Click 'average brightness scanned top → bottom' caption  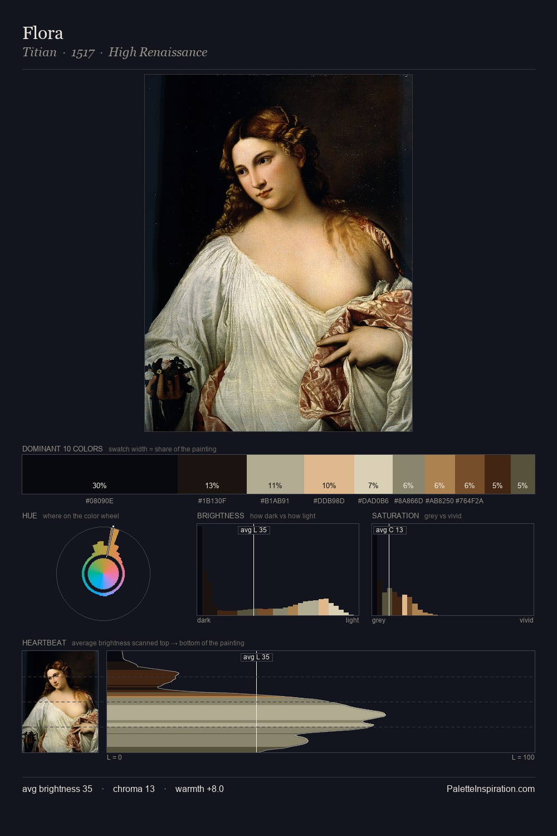click(x=158, y=643)
